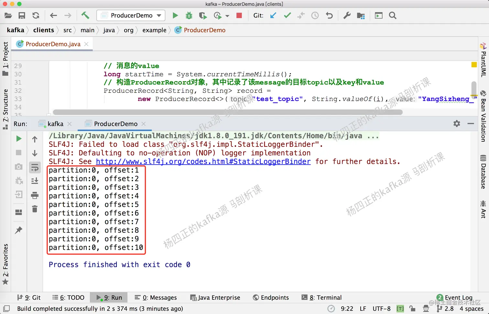Print console output with printer icon
The image size is (489, 314).
point(35,195)
